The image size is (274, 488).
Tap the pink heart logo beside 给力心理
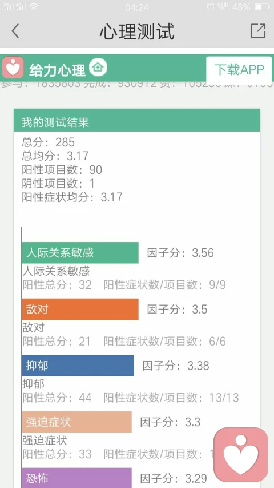pos(13,68)
